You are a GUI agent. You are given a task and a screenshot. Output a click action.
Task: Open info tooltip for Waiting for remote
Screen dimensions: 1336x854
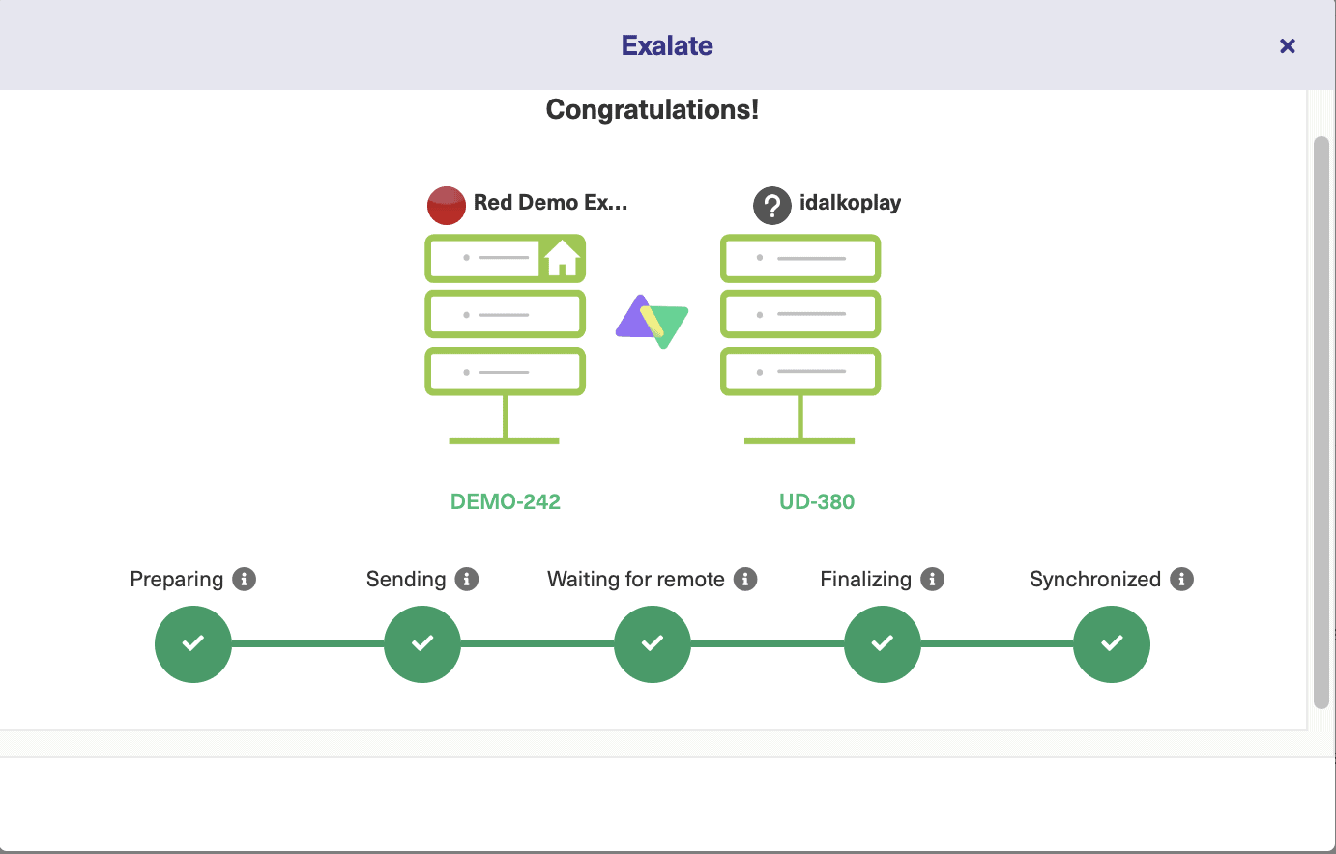[x=745, y=580]
